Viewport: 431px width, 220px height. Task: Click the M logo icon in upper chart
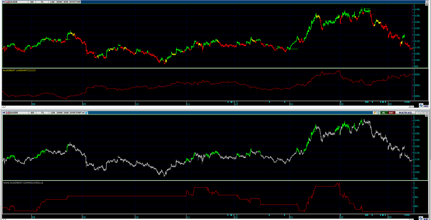[x=3, y=2]
